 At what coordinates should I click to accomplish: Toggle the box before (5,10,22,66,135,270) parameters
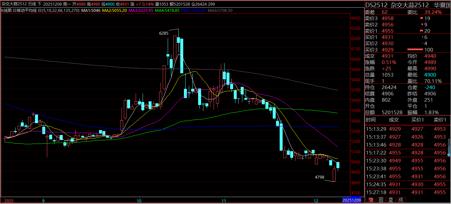tap(39, 11)
